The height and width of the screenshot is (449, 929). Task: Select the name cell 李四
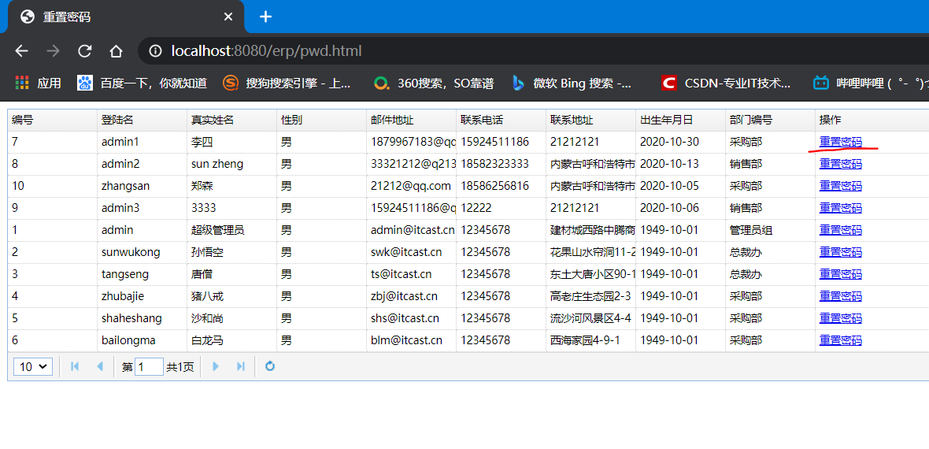pyautogui.click(x=231, y=142)
